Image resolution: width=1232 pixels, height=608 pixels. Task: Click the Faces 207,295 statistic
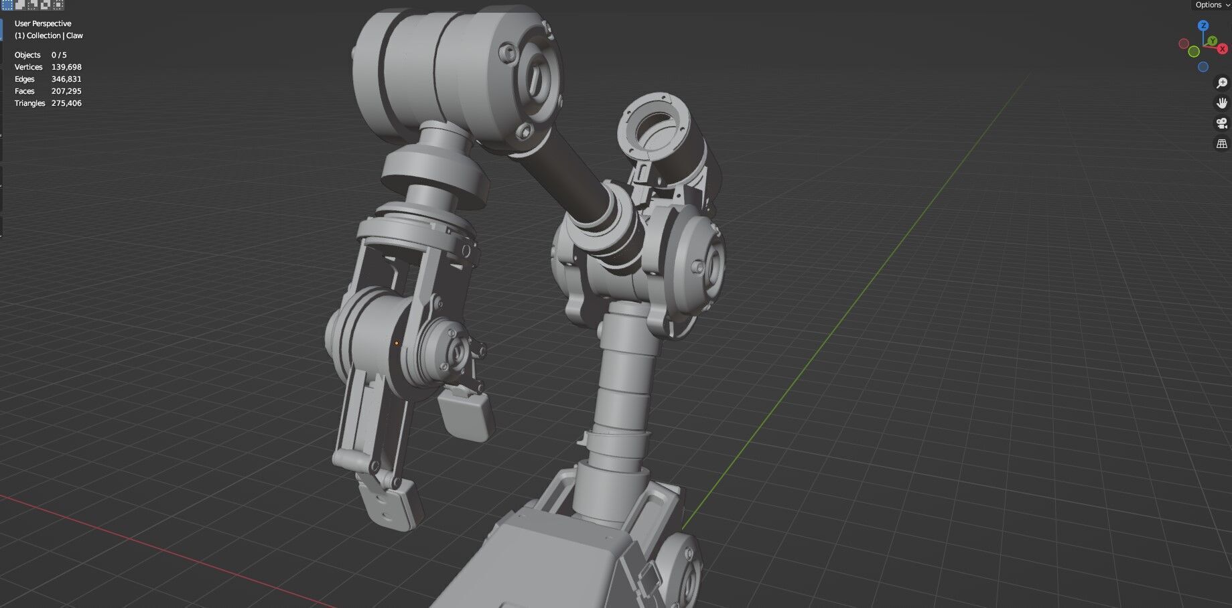pyautogui.click(x=48, y=91)
